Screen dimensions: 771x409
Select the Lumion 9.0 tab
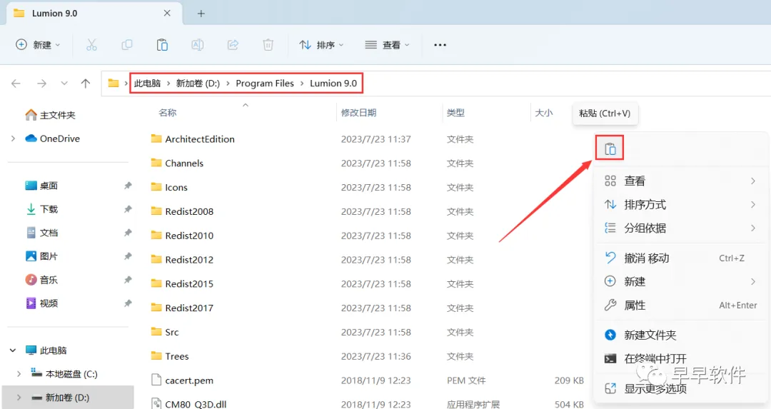(94, 14)
